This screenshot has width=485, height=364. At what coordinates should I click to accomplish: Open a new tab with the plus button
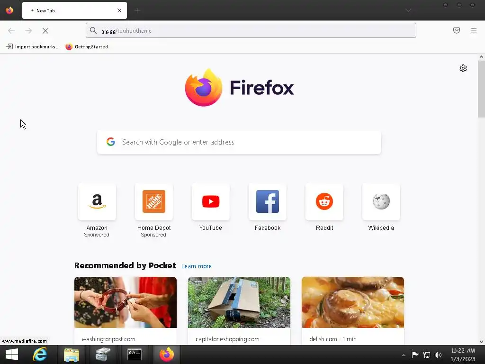[x=137, y=11]
